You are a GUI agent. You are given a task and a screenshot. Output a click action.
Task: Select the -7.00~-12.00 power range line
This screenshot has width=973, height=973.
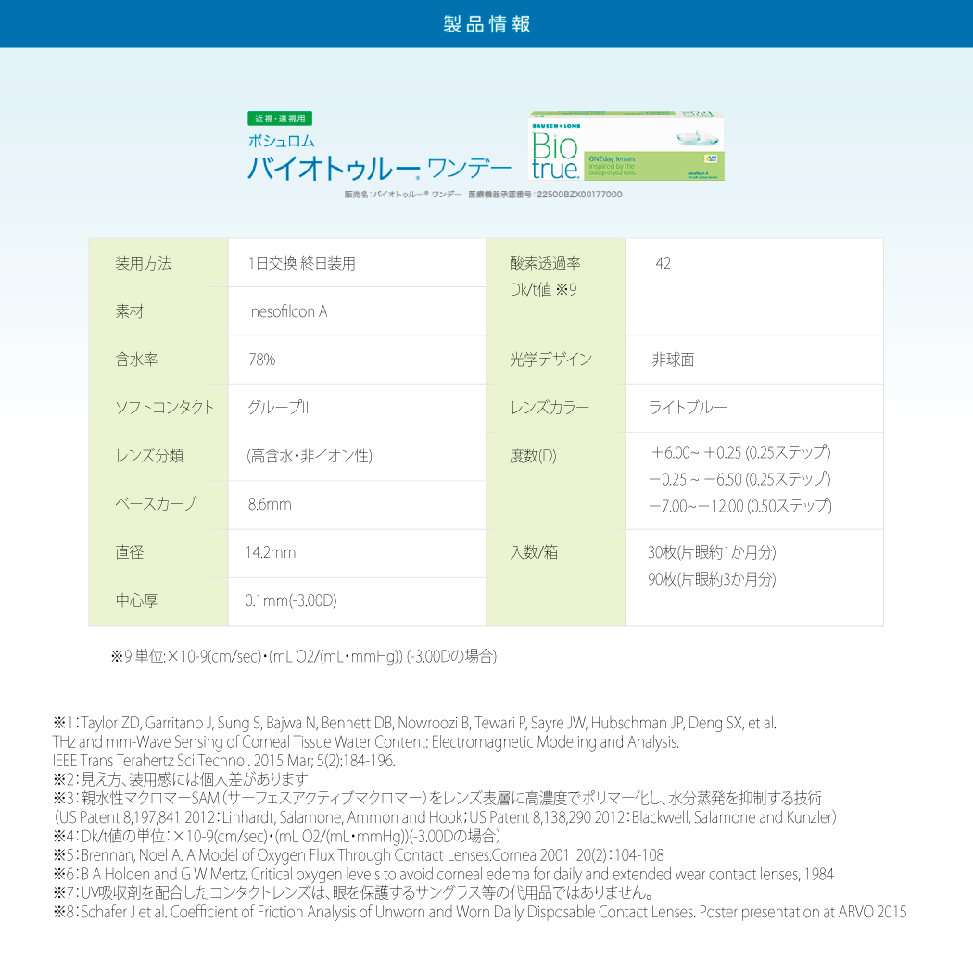pyautogui.click(x=740, y=506)
